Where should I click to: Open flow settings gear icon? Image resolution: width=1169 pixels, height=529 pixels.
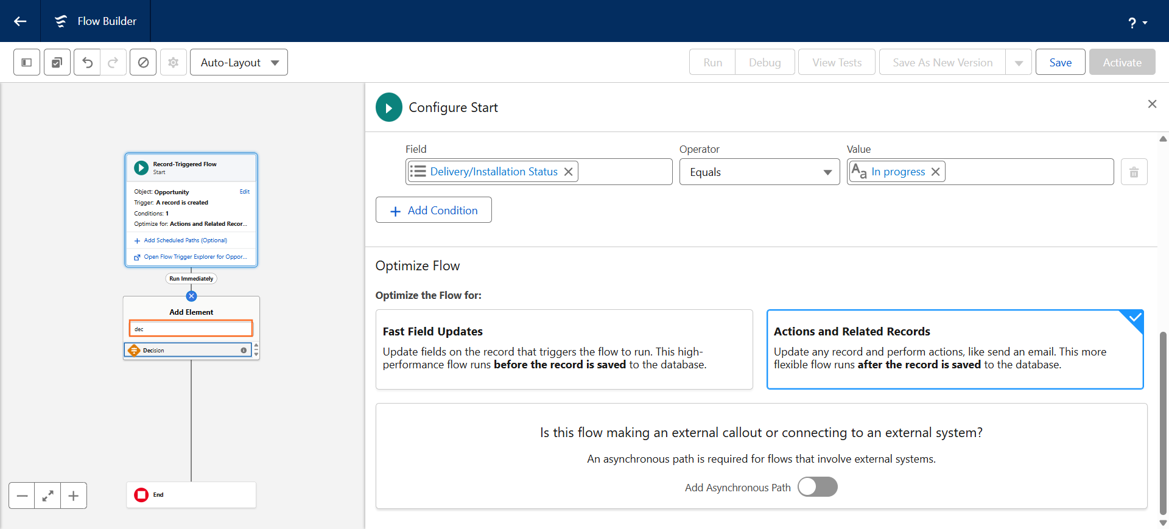[x=174, y=62]
